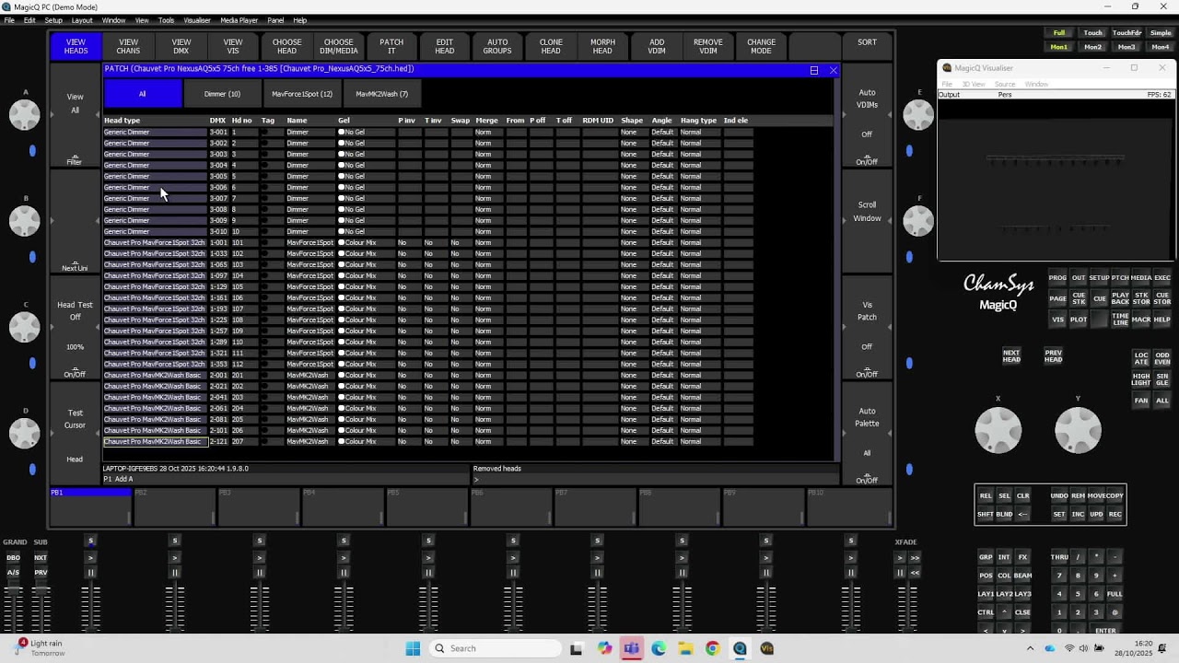This screenshot has width=1179, height=663.
Task: Click the PLAY BACK key
Action: 1120,298
